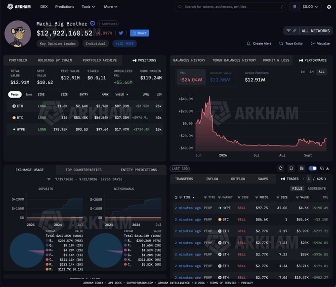336x287 pixels.
Task: Click the filter icon on exchange usage date range
Action: 49,179
